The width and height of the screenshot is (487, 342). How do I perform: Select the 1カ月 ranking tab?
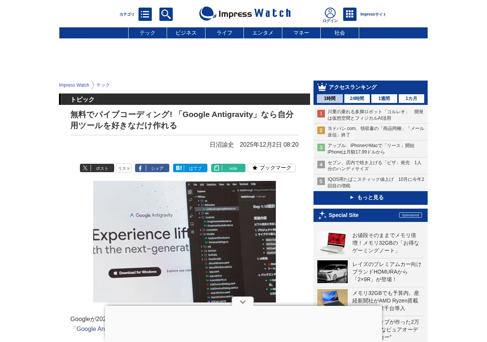pos(411,99)
